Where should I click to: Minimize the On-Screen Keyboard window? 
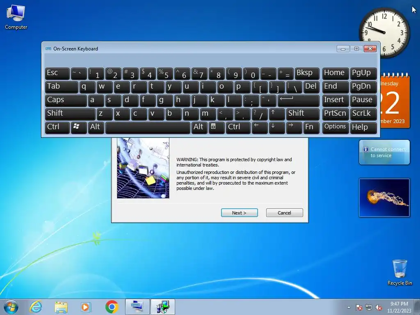point(343,49)
